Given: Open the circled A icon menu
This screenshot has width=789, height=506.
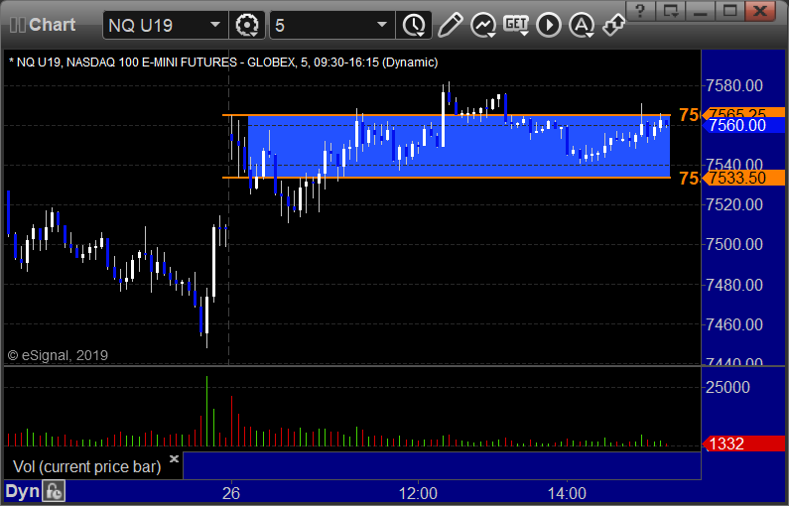Looking at the screenshot, I should [582, 25].
